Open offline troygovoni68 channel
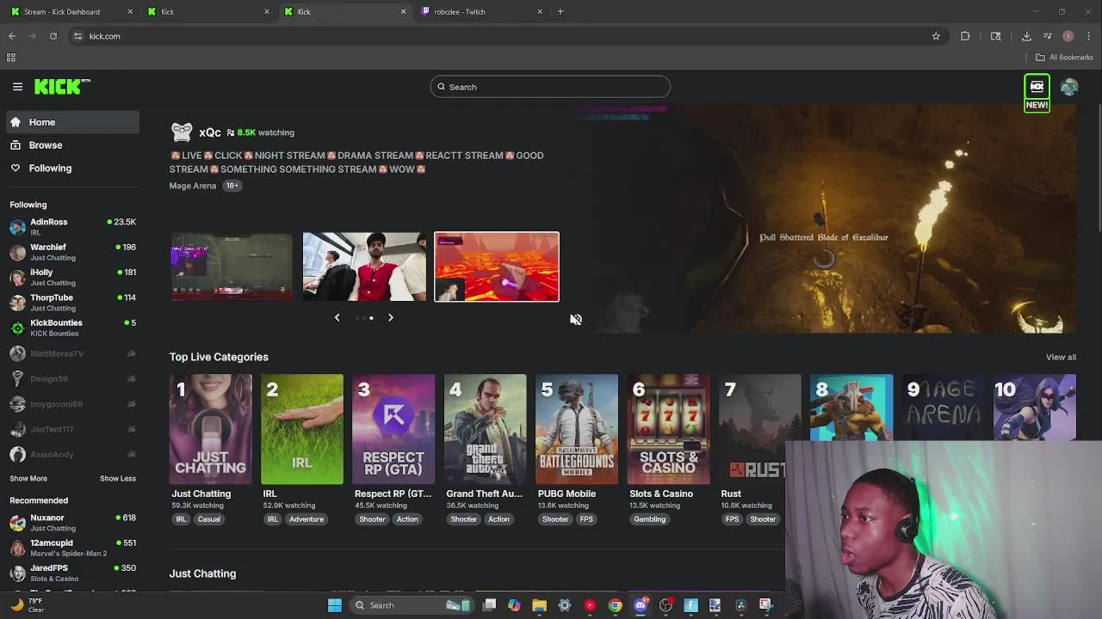 point(72,403)
